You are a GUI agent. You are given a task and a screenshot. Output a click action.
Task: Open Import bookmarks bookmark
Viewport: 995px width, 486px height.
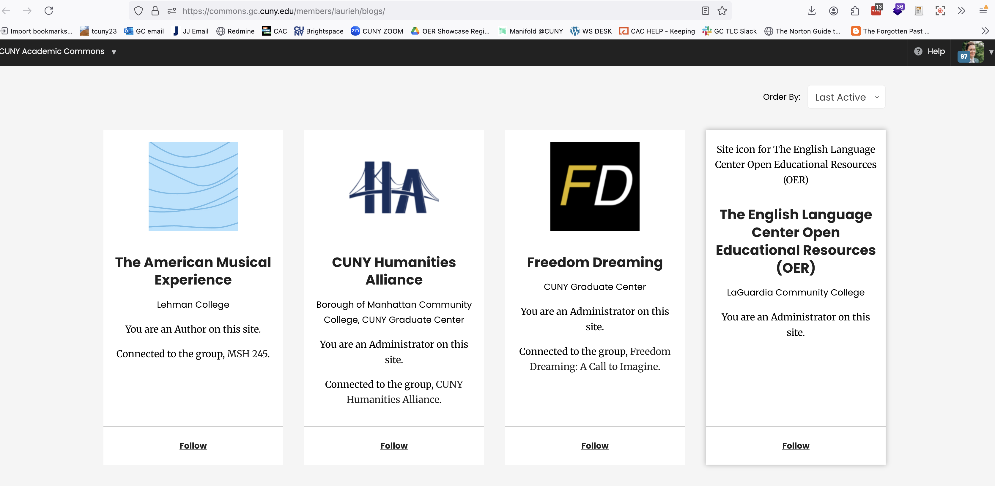37,31
